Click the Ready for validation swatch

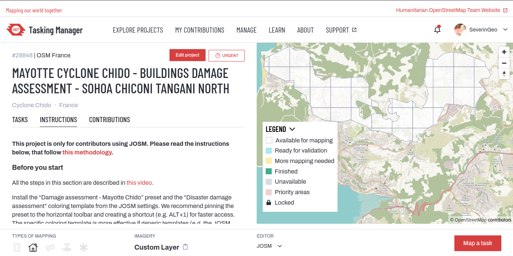pos(269,151)
